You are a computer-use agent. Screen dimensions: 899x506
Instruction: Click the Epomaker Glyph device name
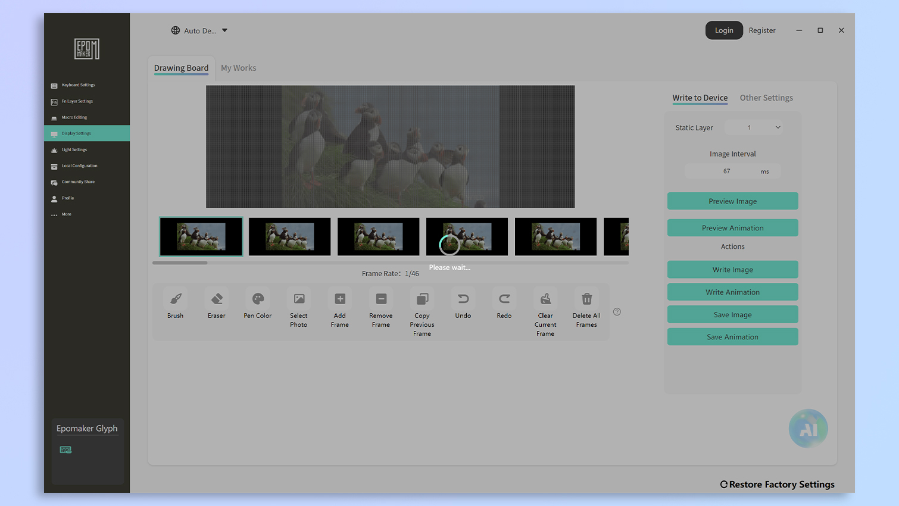click(87, 429)
